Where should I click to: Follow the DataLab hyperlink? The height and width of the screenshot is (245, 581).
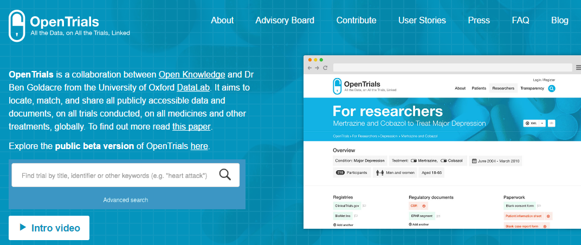pos(193,88)
